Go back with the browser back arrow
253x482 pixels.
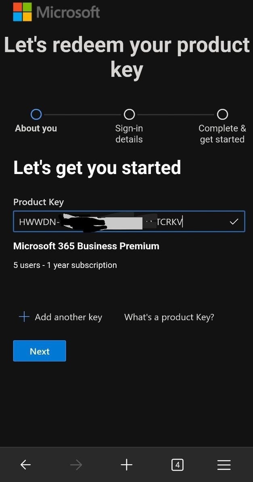pyautogui.click(x=25, y=465)
